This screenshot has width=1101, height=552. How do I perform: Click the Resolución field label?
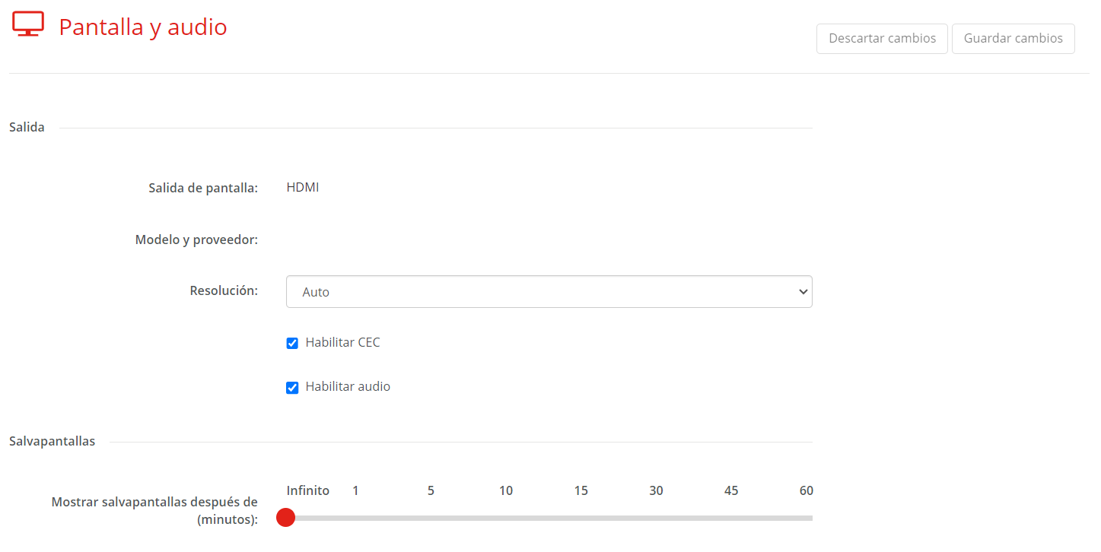tap(224, 290)
